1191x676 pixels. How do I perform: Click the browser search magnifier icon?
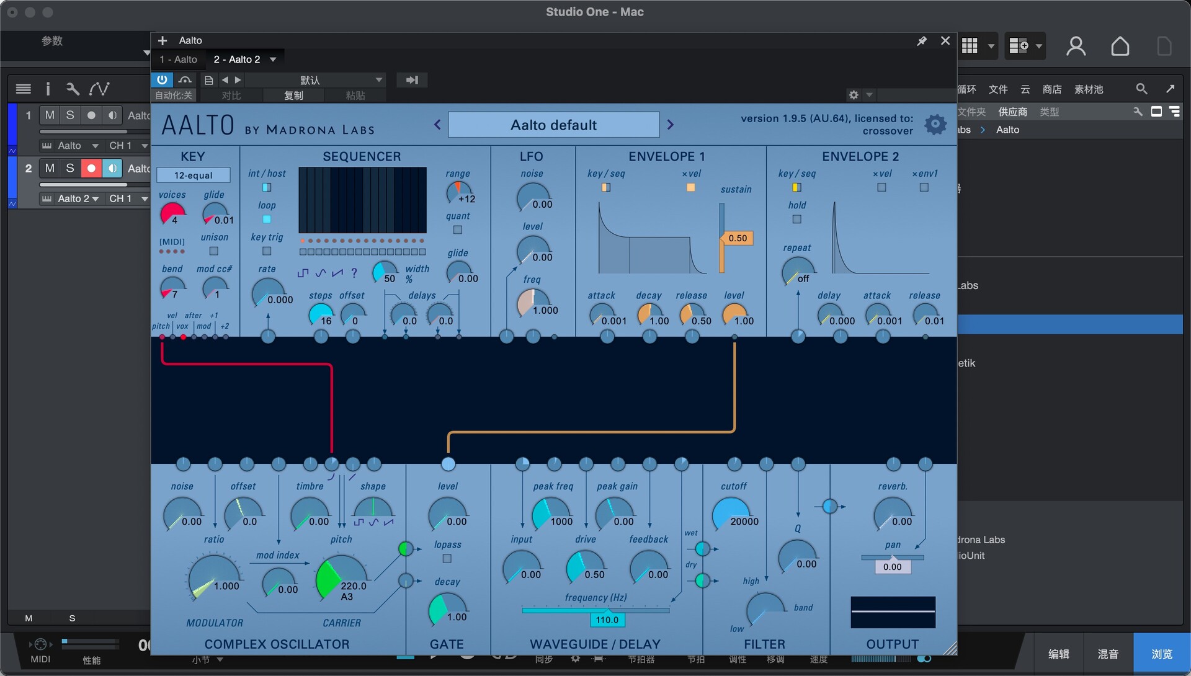[1141, 89]
